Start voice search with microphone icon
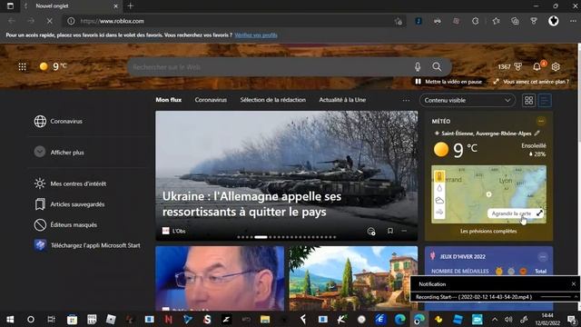581x327 pixels. (418, 66)
